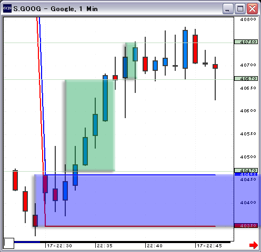
Task: Click the 40500 price scale label
Action: tap(248, 157)
